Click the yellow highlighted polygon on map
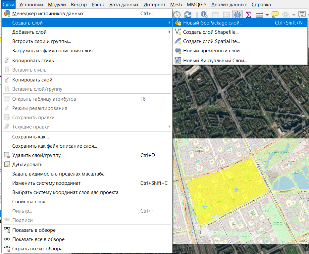309x254 pixels. pos(225,189)
